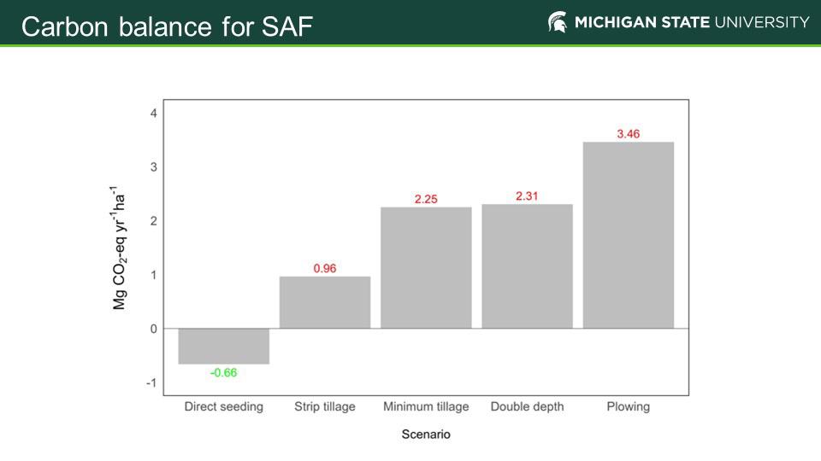This screenshot has width=821, height=461.
Task: Click the Scenario x-axis title
Action: click(426, 435)
